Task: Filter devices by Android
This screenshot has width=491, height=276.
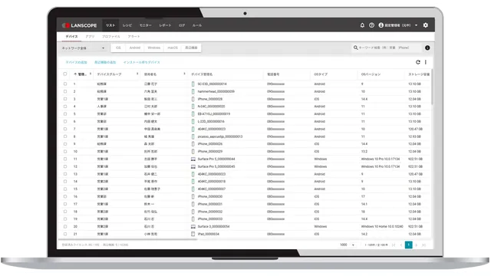Action: (x=135, y=48)
